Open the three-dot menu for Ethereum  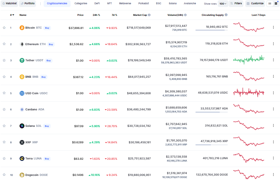tap(273, 44)
